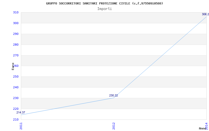Click the 240 y-axis tick label
The width and height of the screenshot is (209, 131).
[16, 87]
